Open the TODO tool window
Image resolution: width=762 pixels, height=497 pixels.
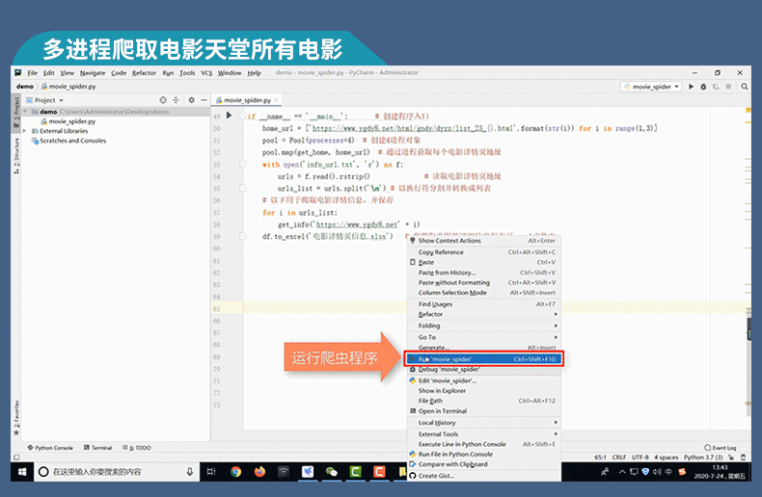tap(137, 448)
